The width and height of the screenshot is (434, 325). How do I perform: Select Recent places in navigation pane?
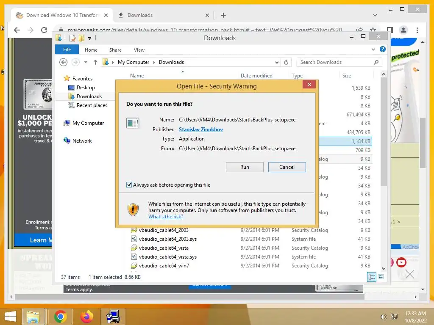point(92,105)
